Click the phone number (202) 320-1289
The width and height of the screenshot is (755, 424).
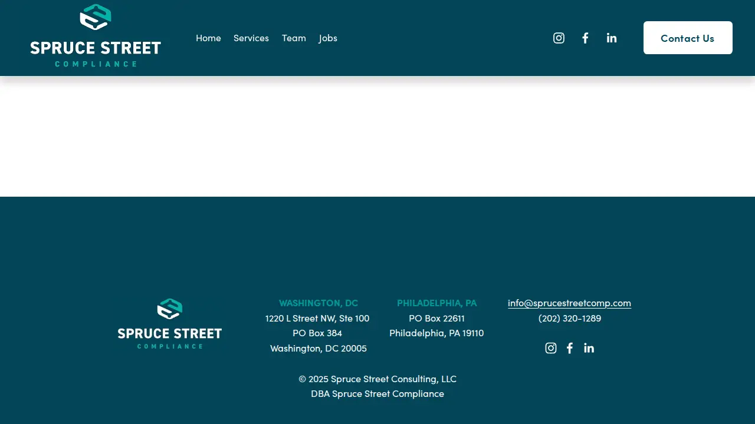coord(570,318)
